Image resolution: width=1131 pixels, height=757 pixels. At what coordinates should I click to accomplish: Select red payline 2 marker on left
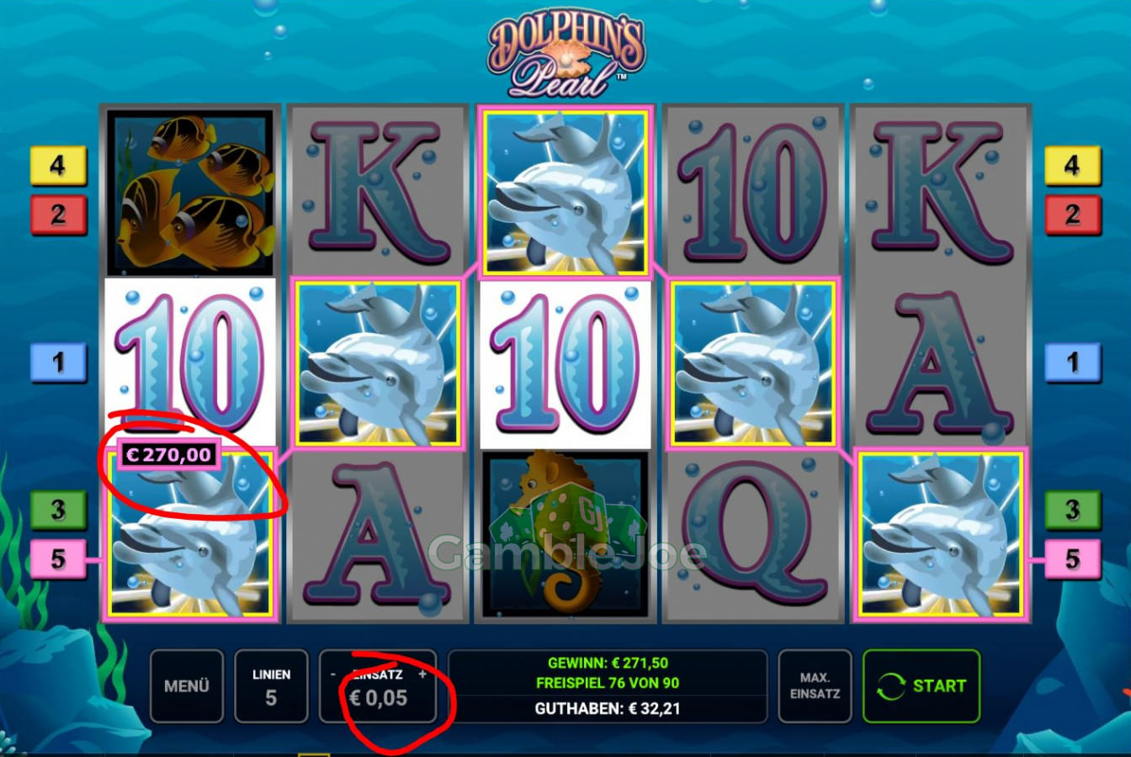click(x=58, y=214)
